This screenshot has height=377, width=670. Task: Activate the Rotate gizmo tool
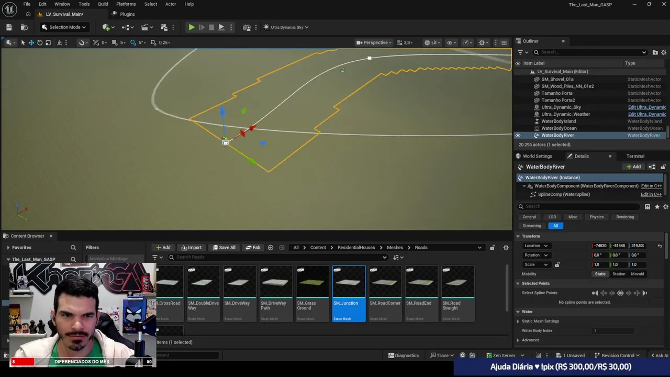pos(39,42)
